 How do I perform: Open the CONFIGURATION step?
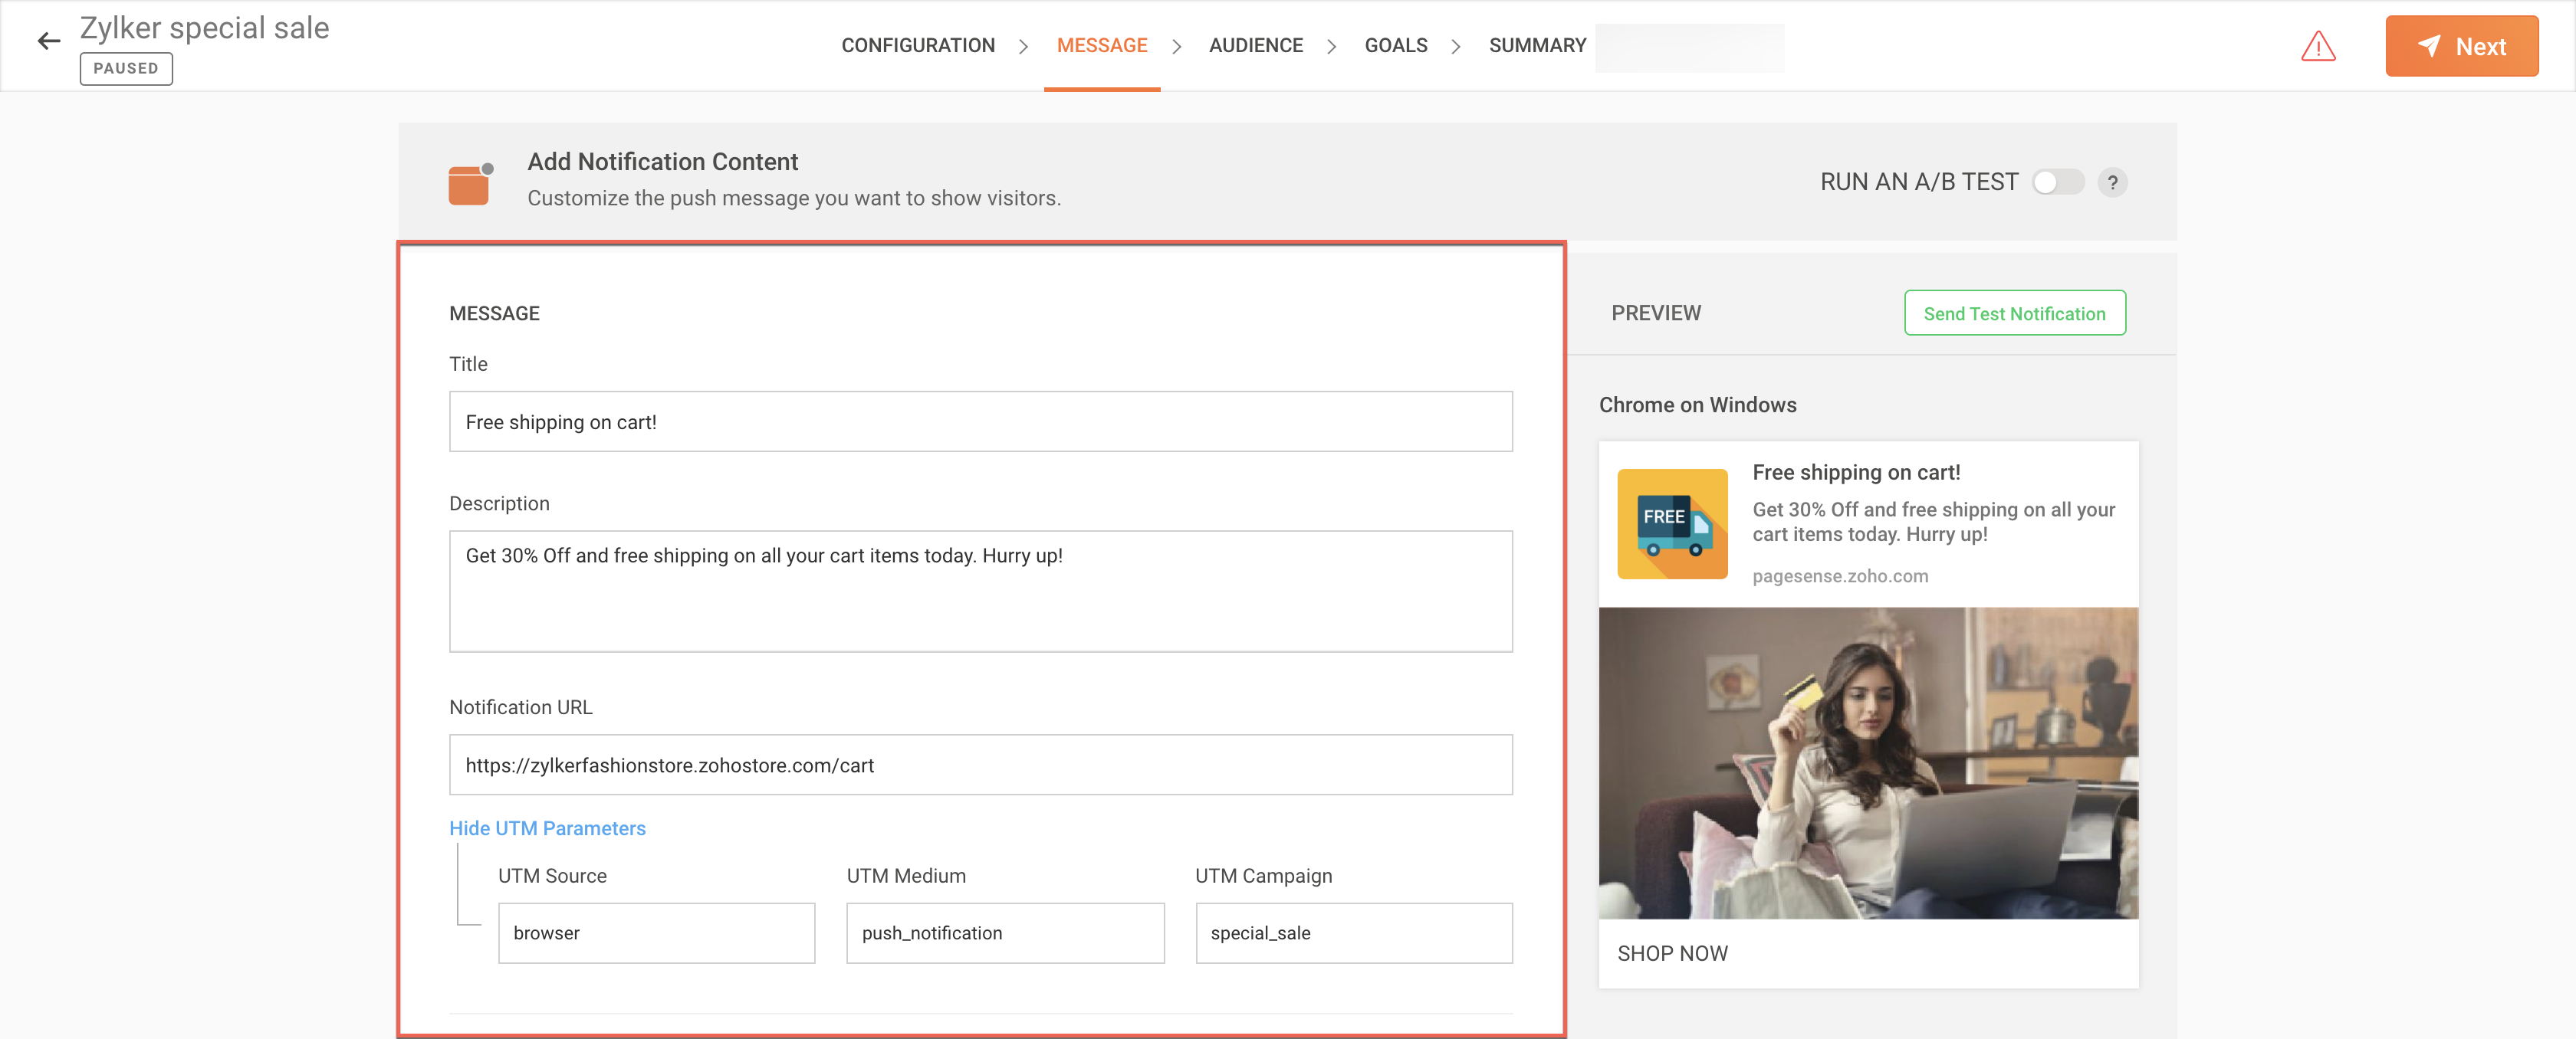coord(917,46)
